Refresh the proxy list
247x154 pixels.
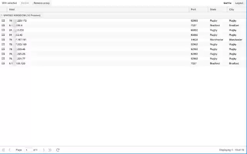click(58, 150)
